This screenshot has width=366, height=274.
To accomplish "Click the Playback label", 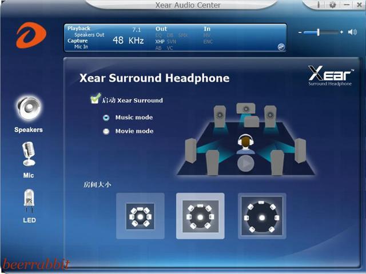I will [79, 29].
